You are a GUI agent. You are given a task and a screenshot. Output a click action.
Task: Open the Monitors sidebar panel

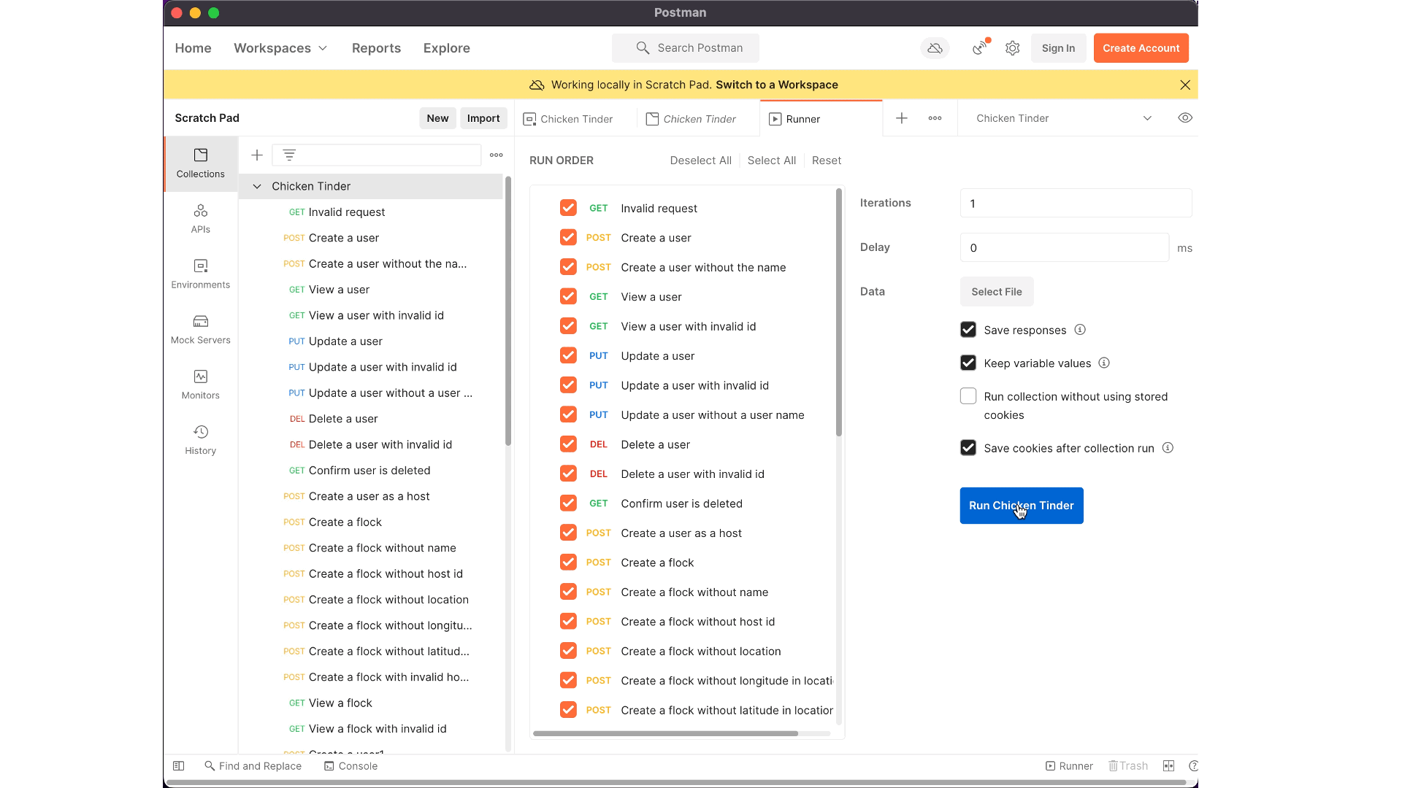coord(200,385)
